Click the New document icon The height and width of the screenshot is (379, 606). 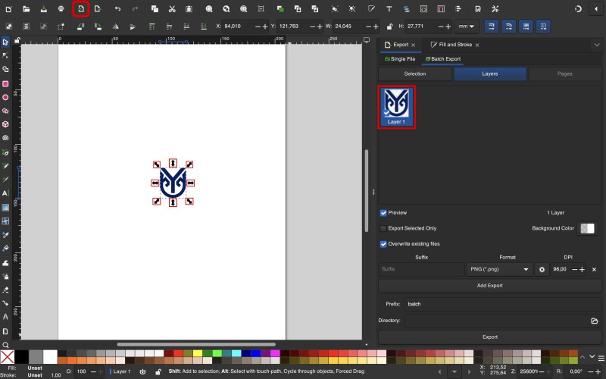(8, 9)
